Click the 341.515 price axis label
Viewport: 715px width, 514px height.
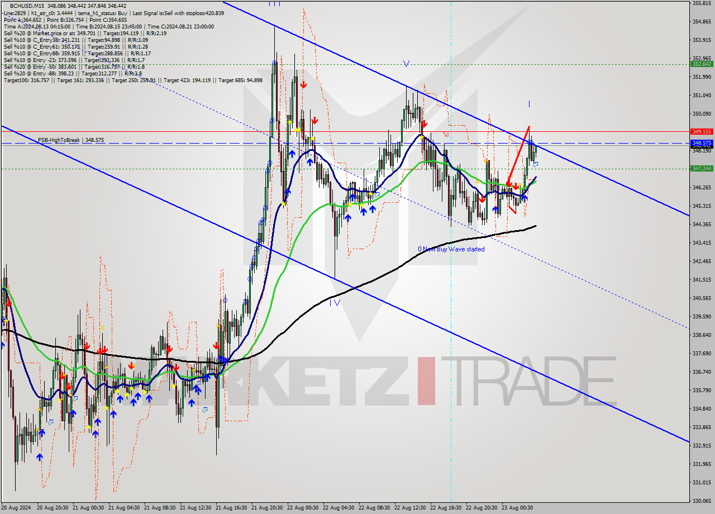coord(702,279)
